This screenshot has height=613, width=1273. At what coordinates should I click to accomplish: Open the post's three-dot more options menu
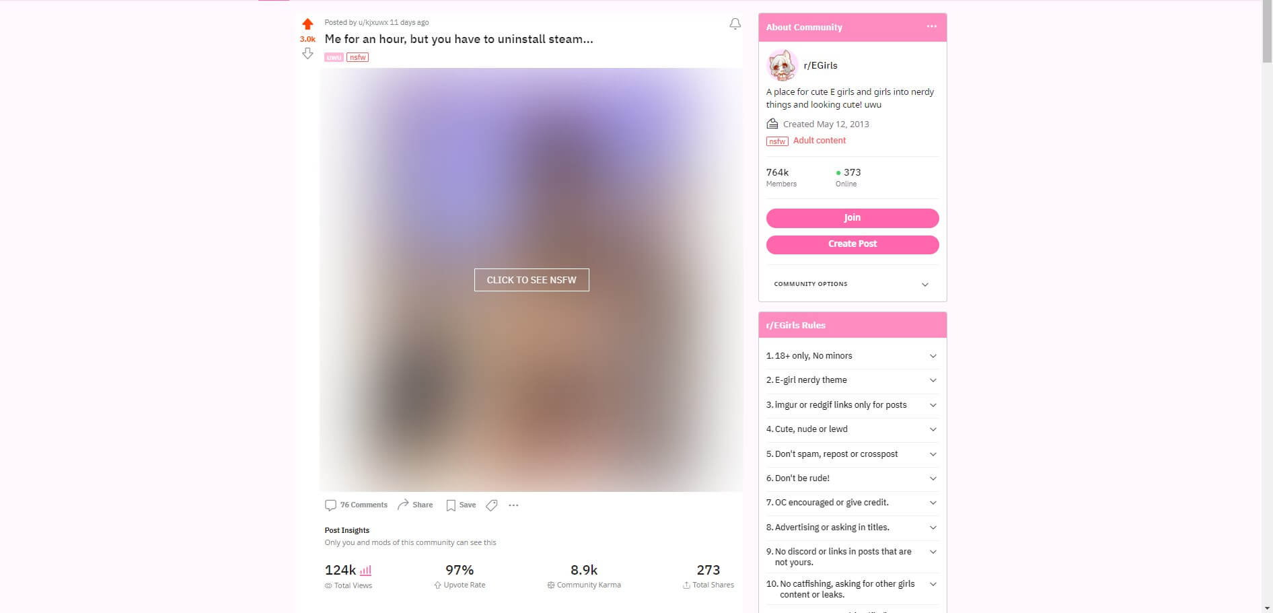point(513,505)
